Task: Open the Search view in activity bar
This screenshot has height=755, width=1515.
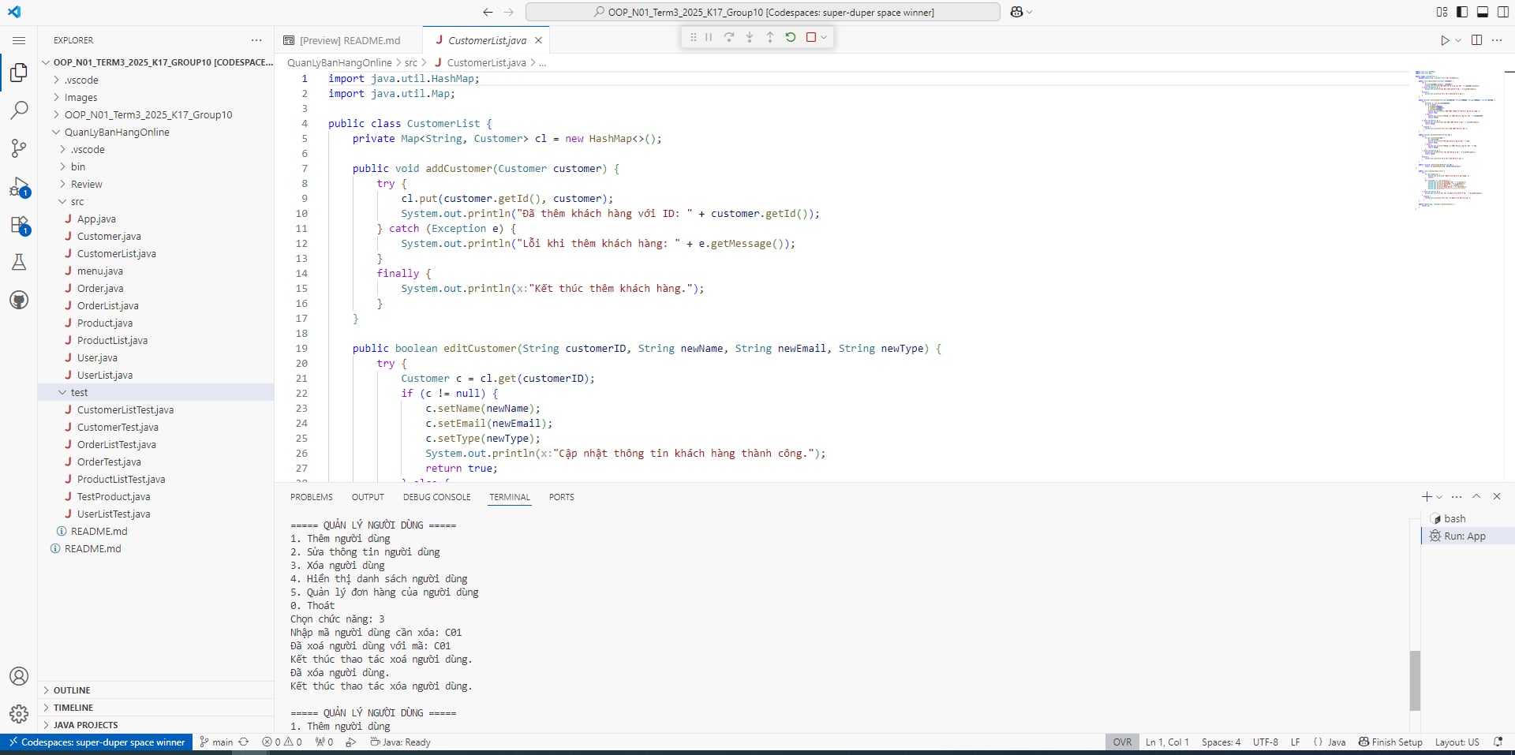Action: [19, 110]
